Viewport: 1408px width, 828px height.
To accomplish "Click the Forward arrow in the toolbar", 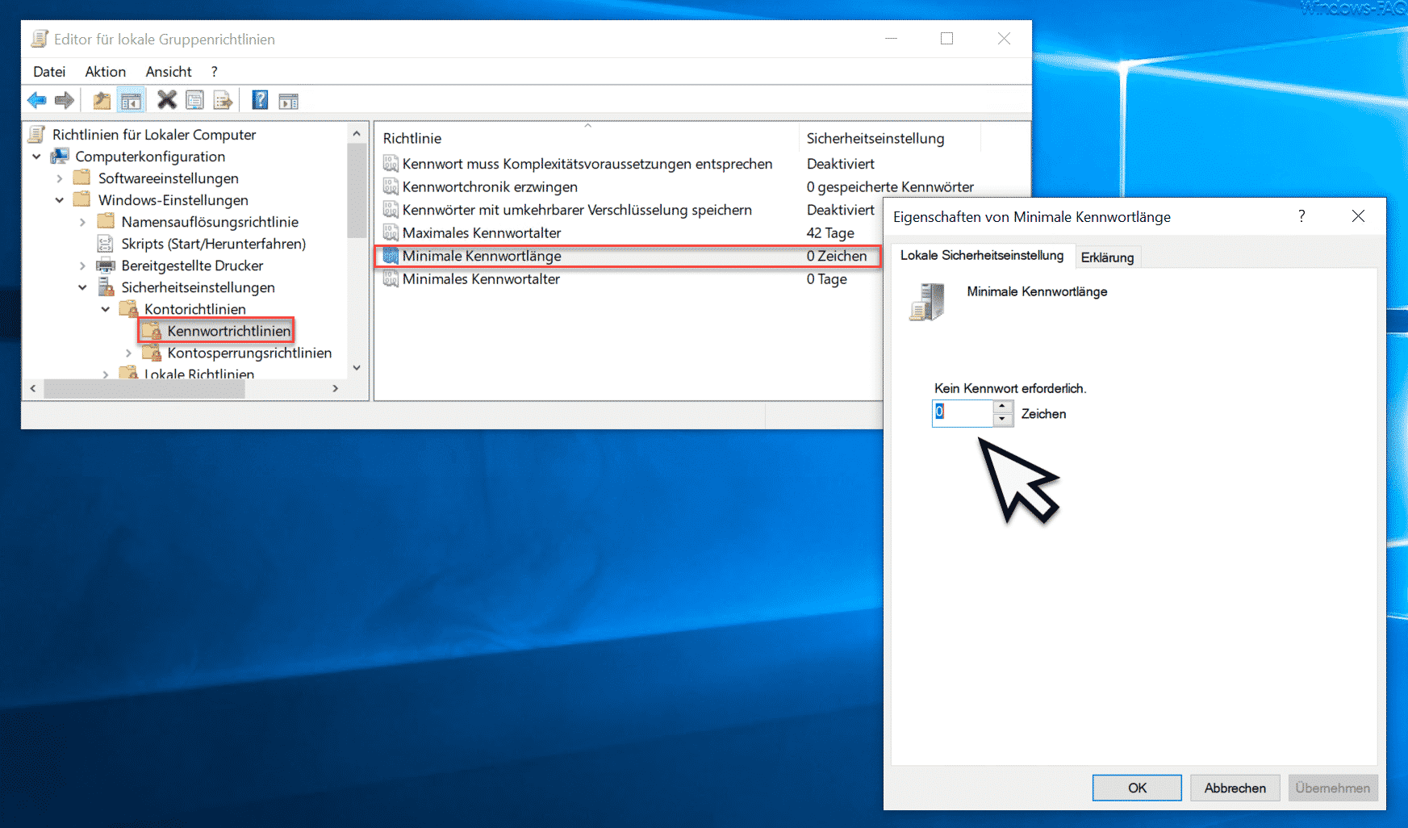I will tap(65, 100).
